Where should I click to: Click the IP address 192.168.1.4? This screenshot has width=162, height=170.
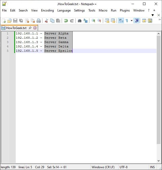[x=27, y=46]
